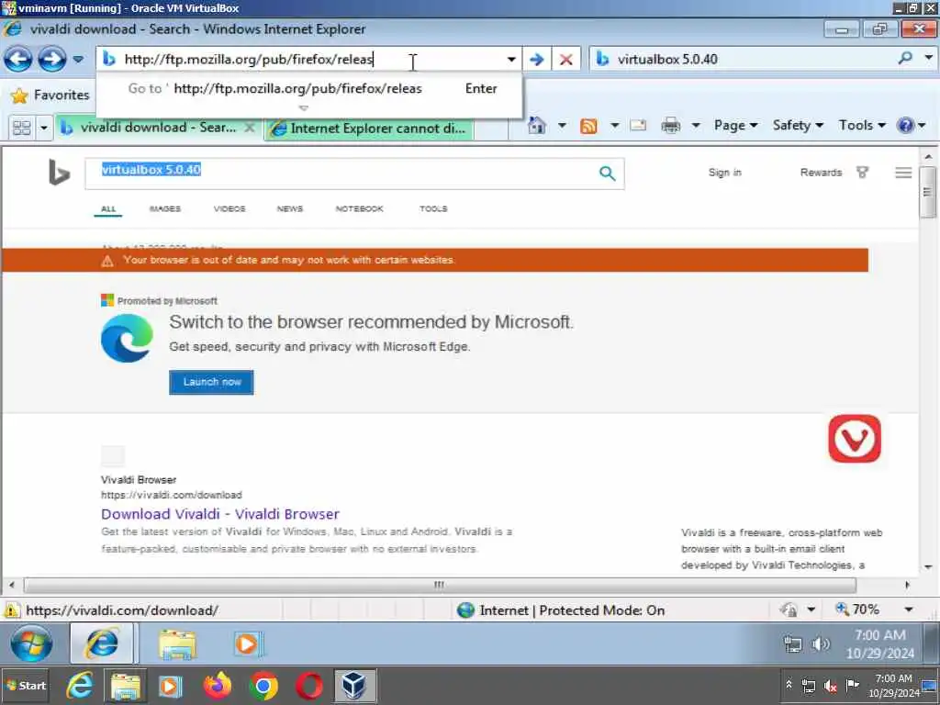Switch to Internet Explorer cannot display tab

370,129
